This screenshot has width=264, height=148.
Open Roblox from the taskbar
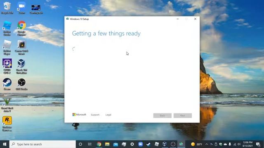pyautogui.click(x=157, y=144)
